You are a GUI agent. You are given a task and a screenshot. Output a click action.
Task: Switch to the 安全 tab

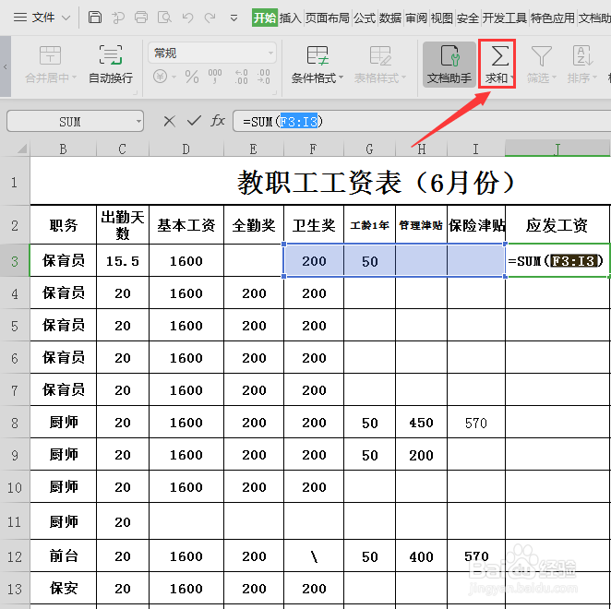pyautogui.click(x=468, y=18)
